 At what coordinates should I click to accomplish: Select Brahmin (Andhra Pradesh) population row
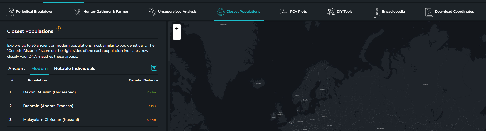click(x=48, y=106)
